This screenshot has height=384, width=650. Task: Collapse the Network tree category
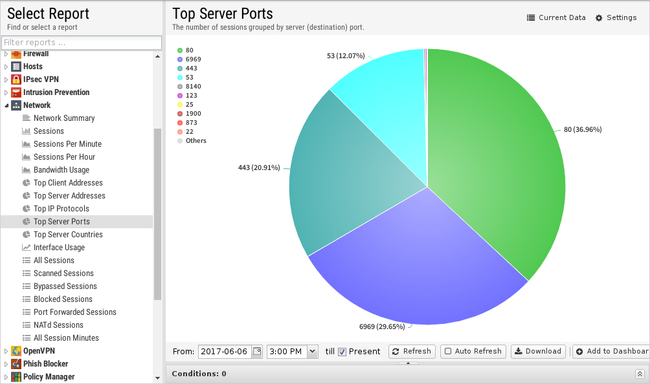point(6,105)
